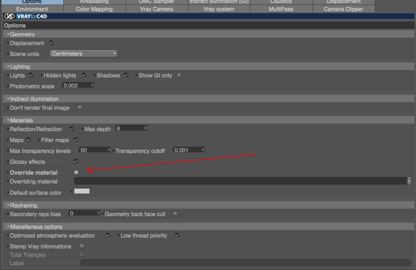Click the Overriding material link field
The width and height of the screenshot is (416, 270).
[x=240, y=181]
